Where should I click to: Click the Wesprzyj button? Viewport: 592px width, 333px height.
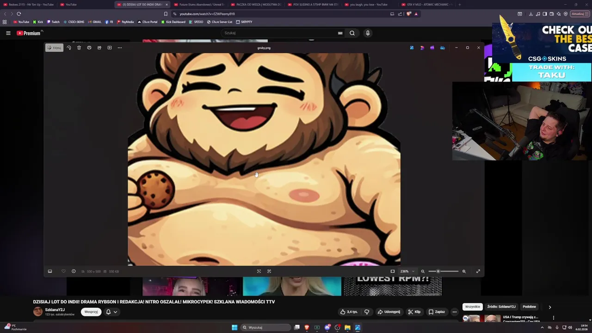click(x=91, y=312)
